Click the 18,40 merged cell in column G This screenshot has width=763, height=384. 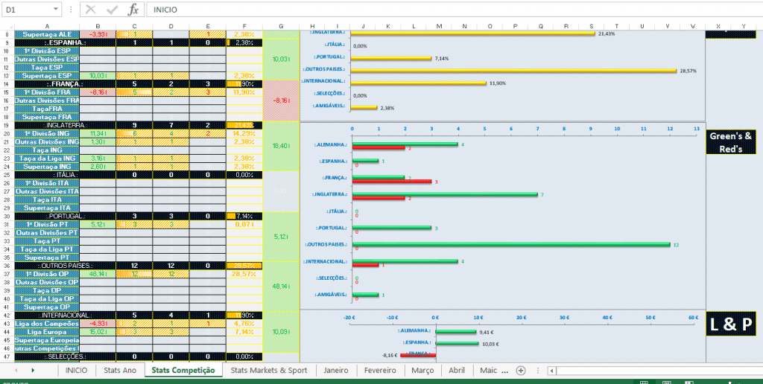click(281, 146)
